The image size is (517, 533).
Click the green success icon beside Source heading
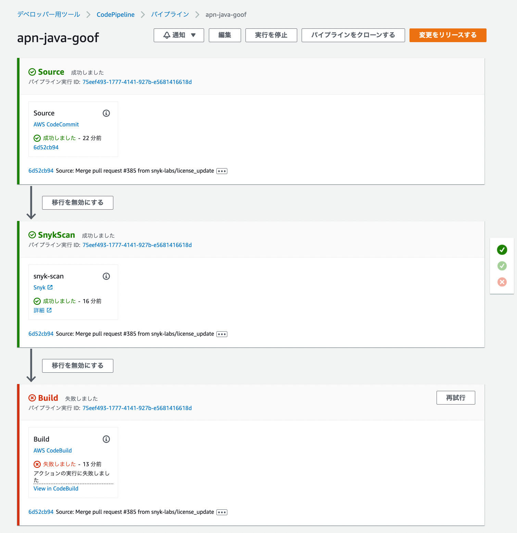[x=32, y=72]
